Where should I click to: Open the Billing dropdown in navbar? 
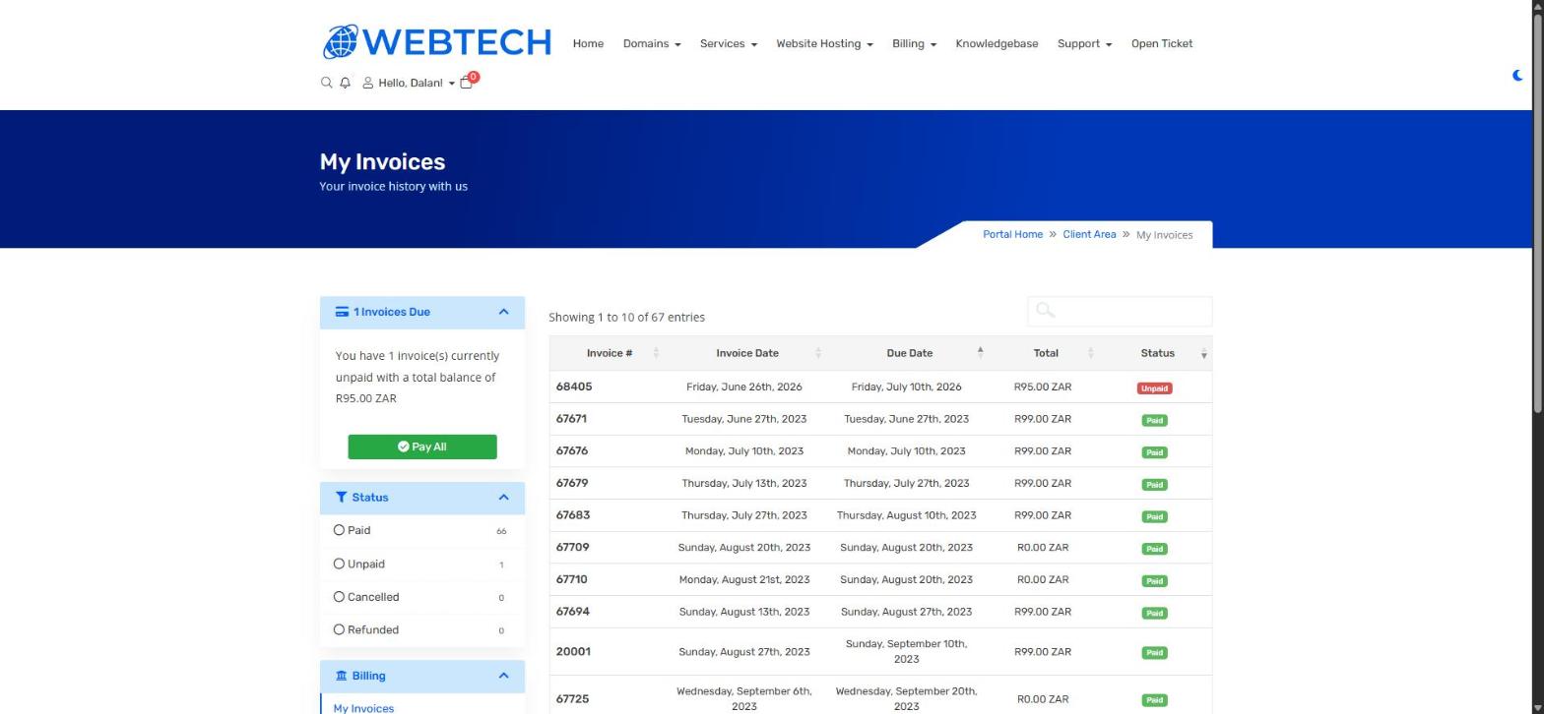(x=914, y=43)
